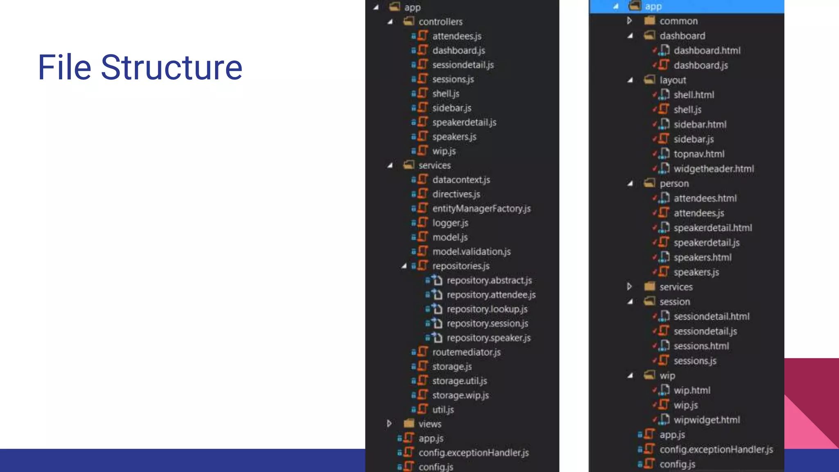Select logger.js in services
This screenshot has height=472, width=839.
(450, 223)
